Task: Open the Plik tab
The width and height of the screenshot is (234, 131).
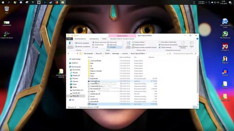Action: [69, 39]
